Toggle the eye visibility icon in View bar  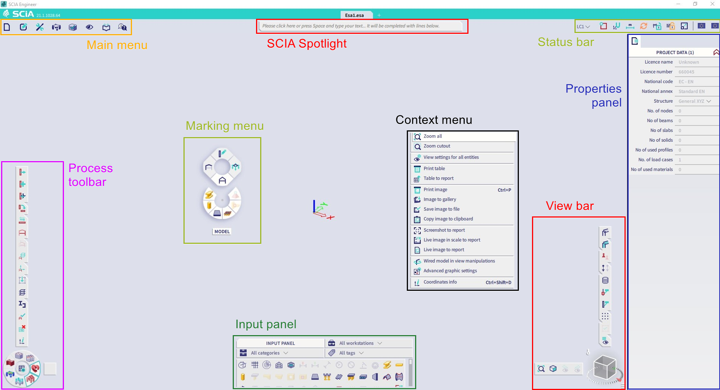tap(605, 342)
